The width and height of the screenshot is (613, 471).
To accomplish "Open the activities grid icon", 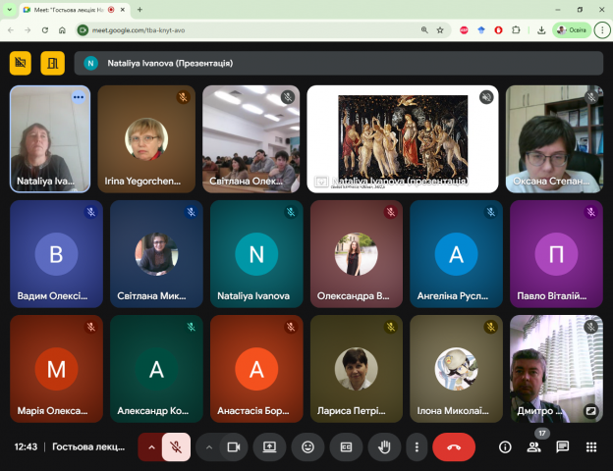I will point(590,446).
